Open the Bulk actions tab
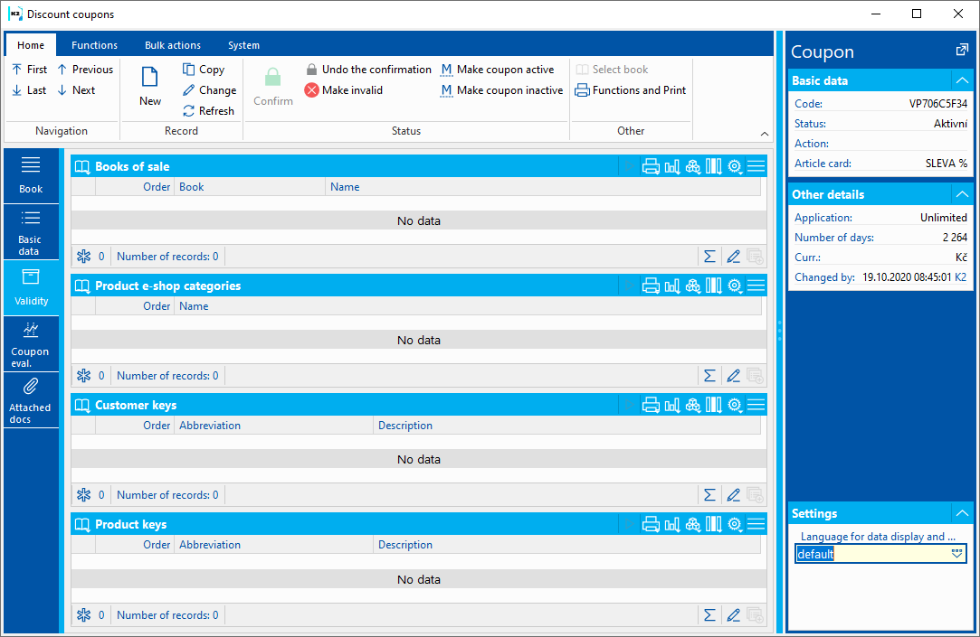The height and width of the screenshot is (637, 980). point(173,45)
